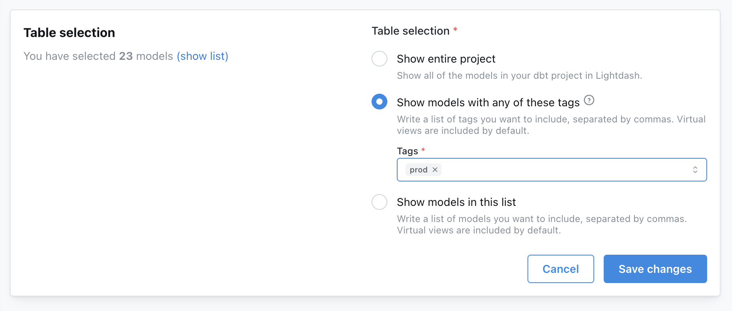Remove the prod tag with its x icon

click(435, 170)
